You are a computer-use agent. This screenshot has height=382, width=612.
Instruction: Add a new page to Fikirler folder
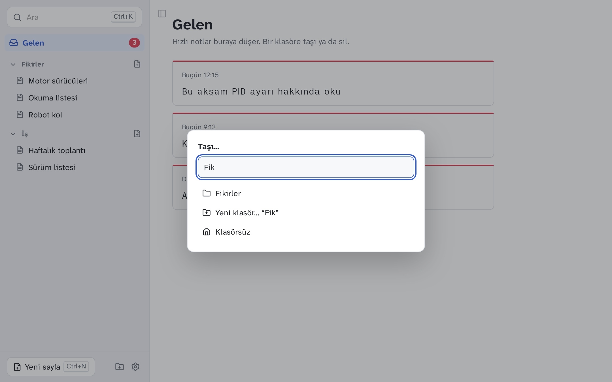[x=137, y=64]
